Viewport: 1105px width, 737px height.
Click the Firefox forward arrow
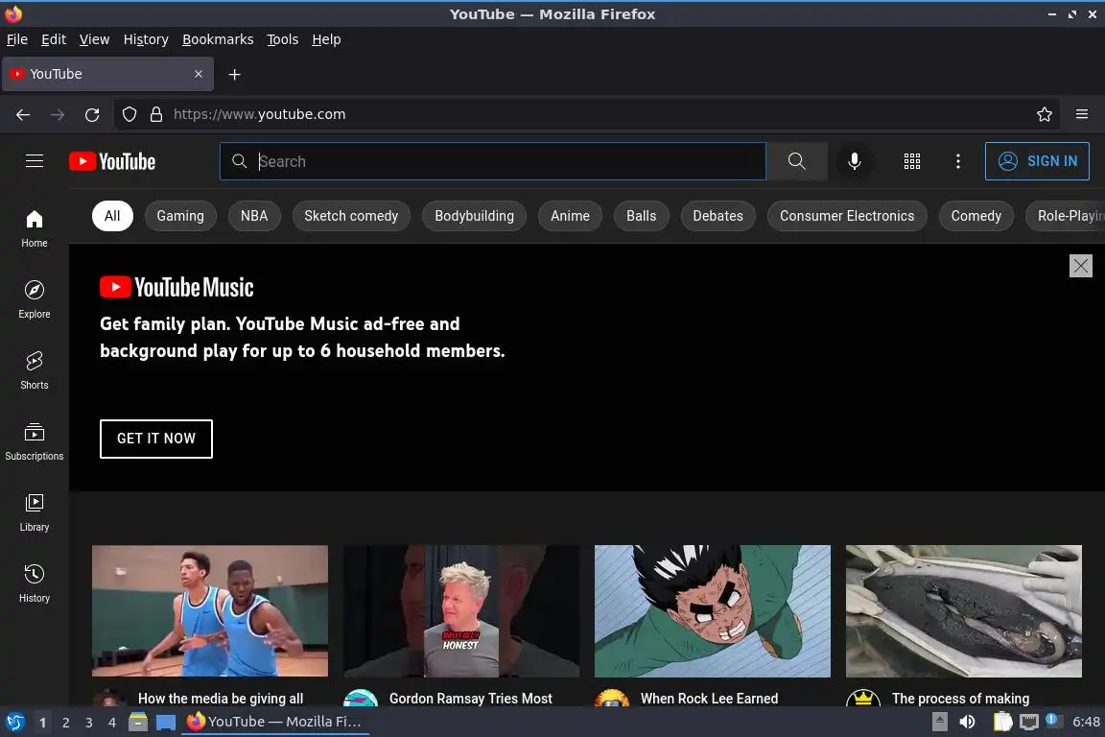58,114
